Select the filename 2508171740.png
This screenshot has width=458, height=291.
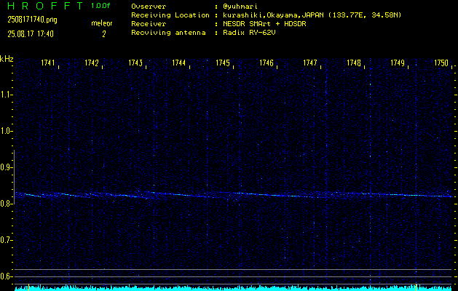[32, 20]
